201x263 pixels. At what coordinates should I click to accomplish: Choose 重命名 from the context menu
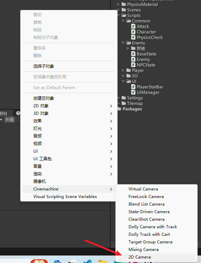pos(69,48)
